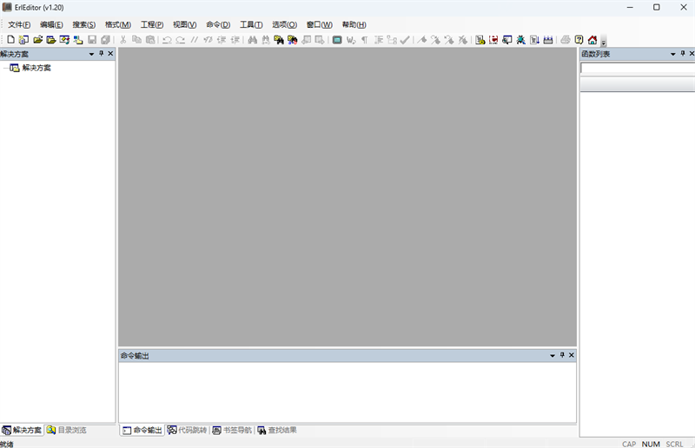Open the 视图(V) menu
Viewport: 695px width, 448px height.
point(184,25)
